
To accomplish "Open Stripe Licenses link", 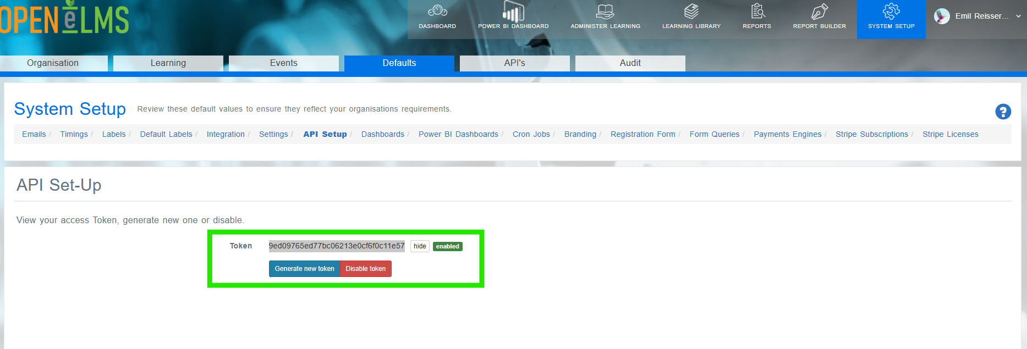I will point(951,134).
